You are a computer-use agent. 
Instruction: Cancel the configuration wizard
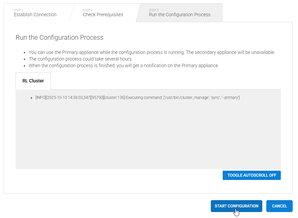(279, 206)
